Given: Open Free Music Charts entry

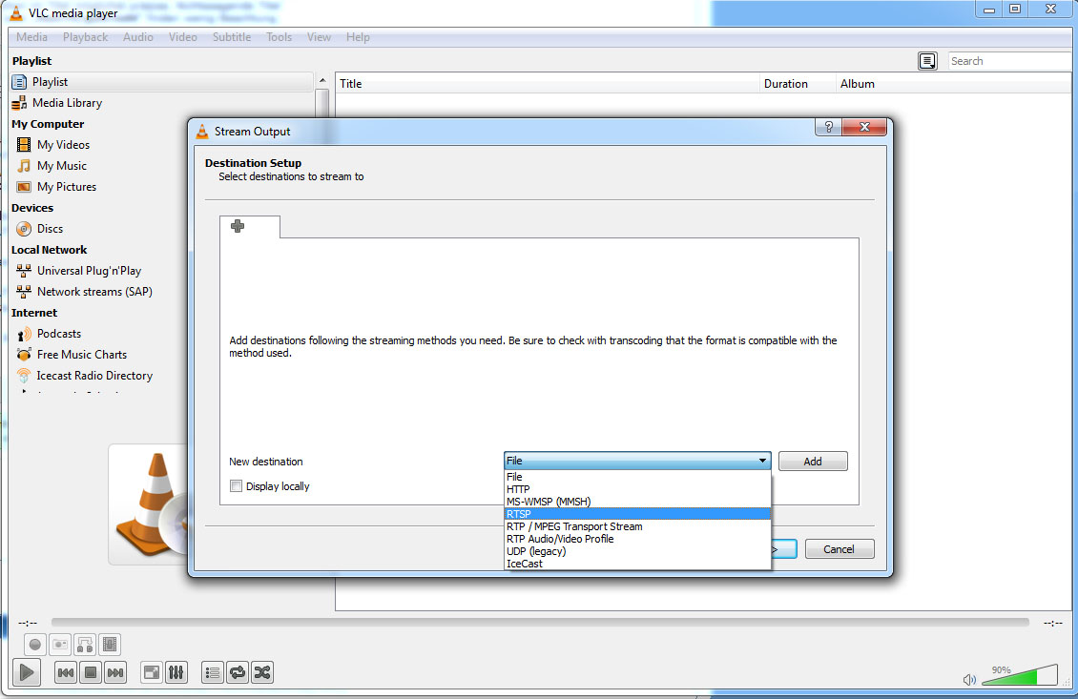Looking at the screenshot, I should pyautogui.click(x=82, y=355).
